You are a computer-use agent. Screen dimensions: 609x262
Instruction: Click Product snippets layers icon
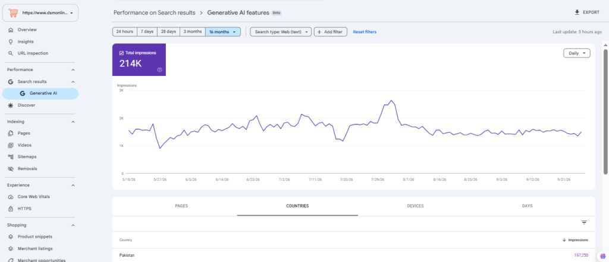coord(11,237)
